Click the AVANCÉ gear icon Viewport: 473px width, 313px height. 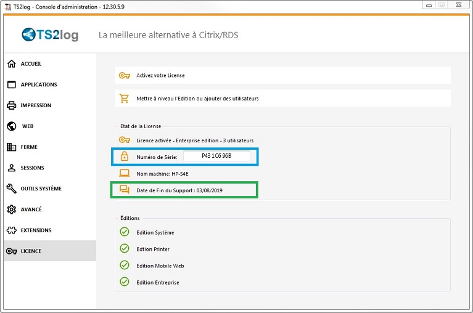point(12,209)
